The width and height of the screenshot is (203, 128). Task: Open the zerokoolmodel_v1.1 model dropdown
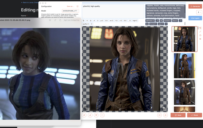[71, 11]
